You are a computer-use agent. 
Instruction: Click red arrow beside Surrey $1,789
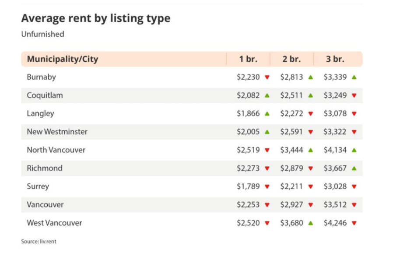tap(267, 187)
